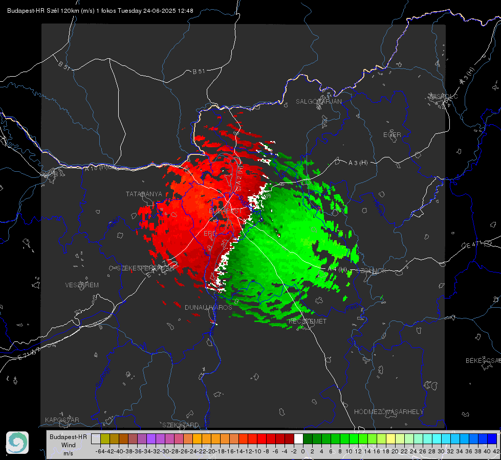Viewport: 501px width, 460px height.
Task: Click the TATABANYA city label
Action: [144, 194]
